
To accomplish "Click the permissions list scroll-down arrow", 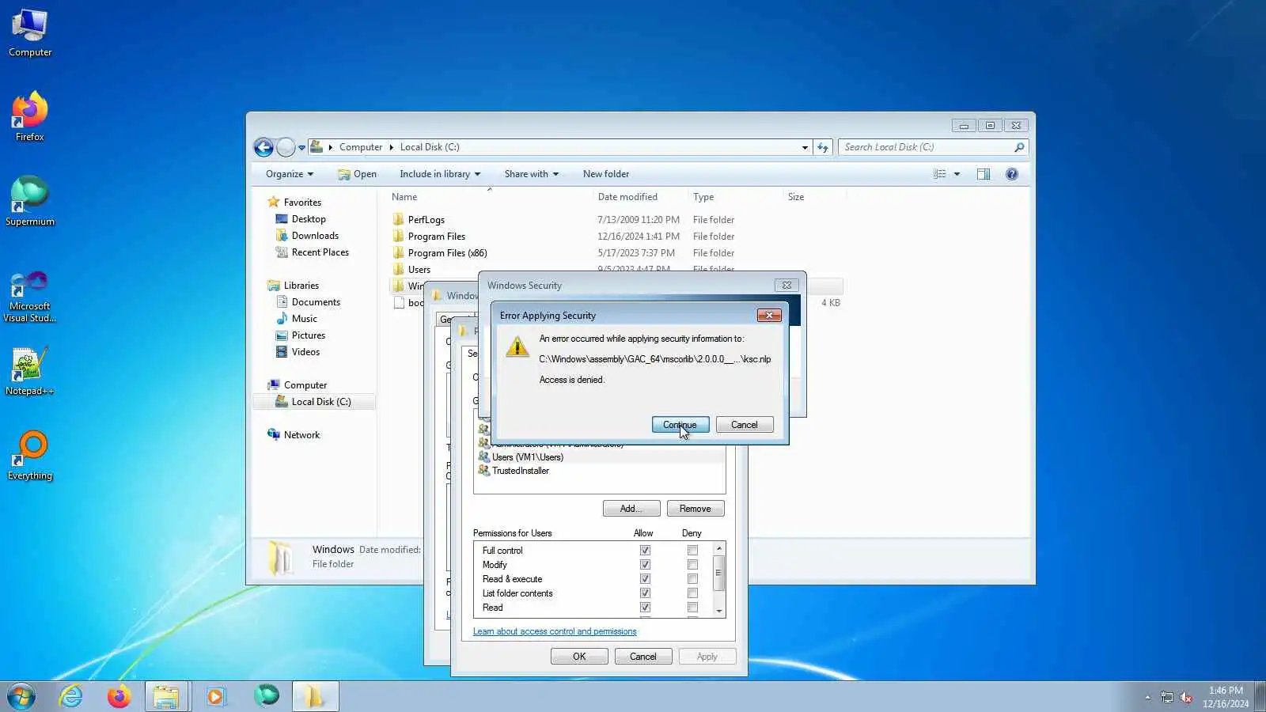I will click(x=718, y=611).
